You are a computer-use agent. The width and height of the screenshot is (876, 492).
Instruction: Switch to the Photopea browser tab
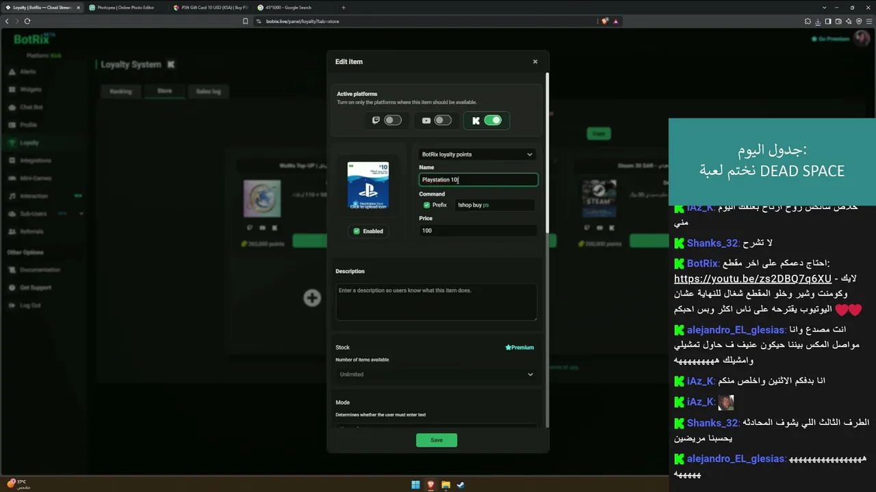point(126,8)
